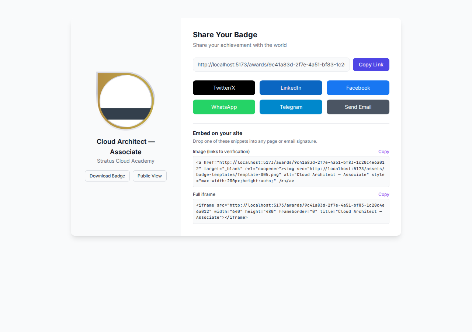Share the badge on Twitter/X
The width and height of the screenshot is (472, 332).
click(224, 88)
